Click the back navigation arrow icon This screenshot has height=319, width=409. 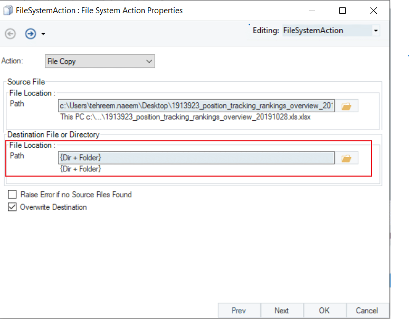pos(10,34)
